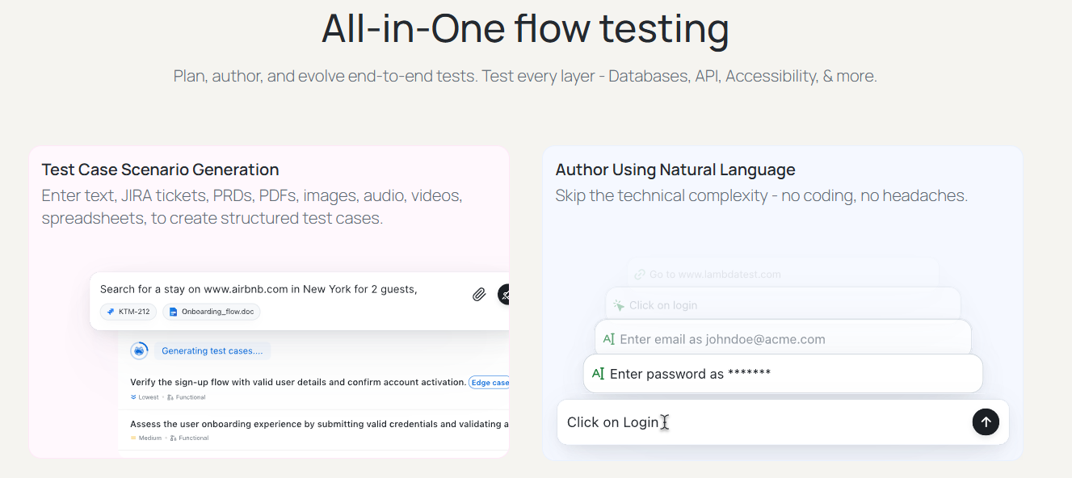Viewport: 1072px width, 478px height.
Task: Select the Enter password as ******* step
Action: [783, 374]
